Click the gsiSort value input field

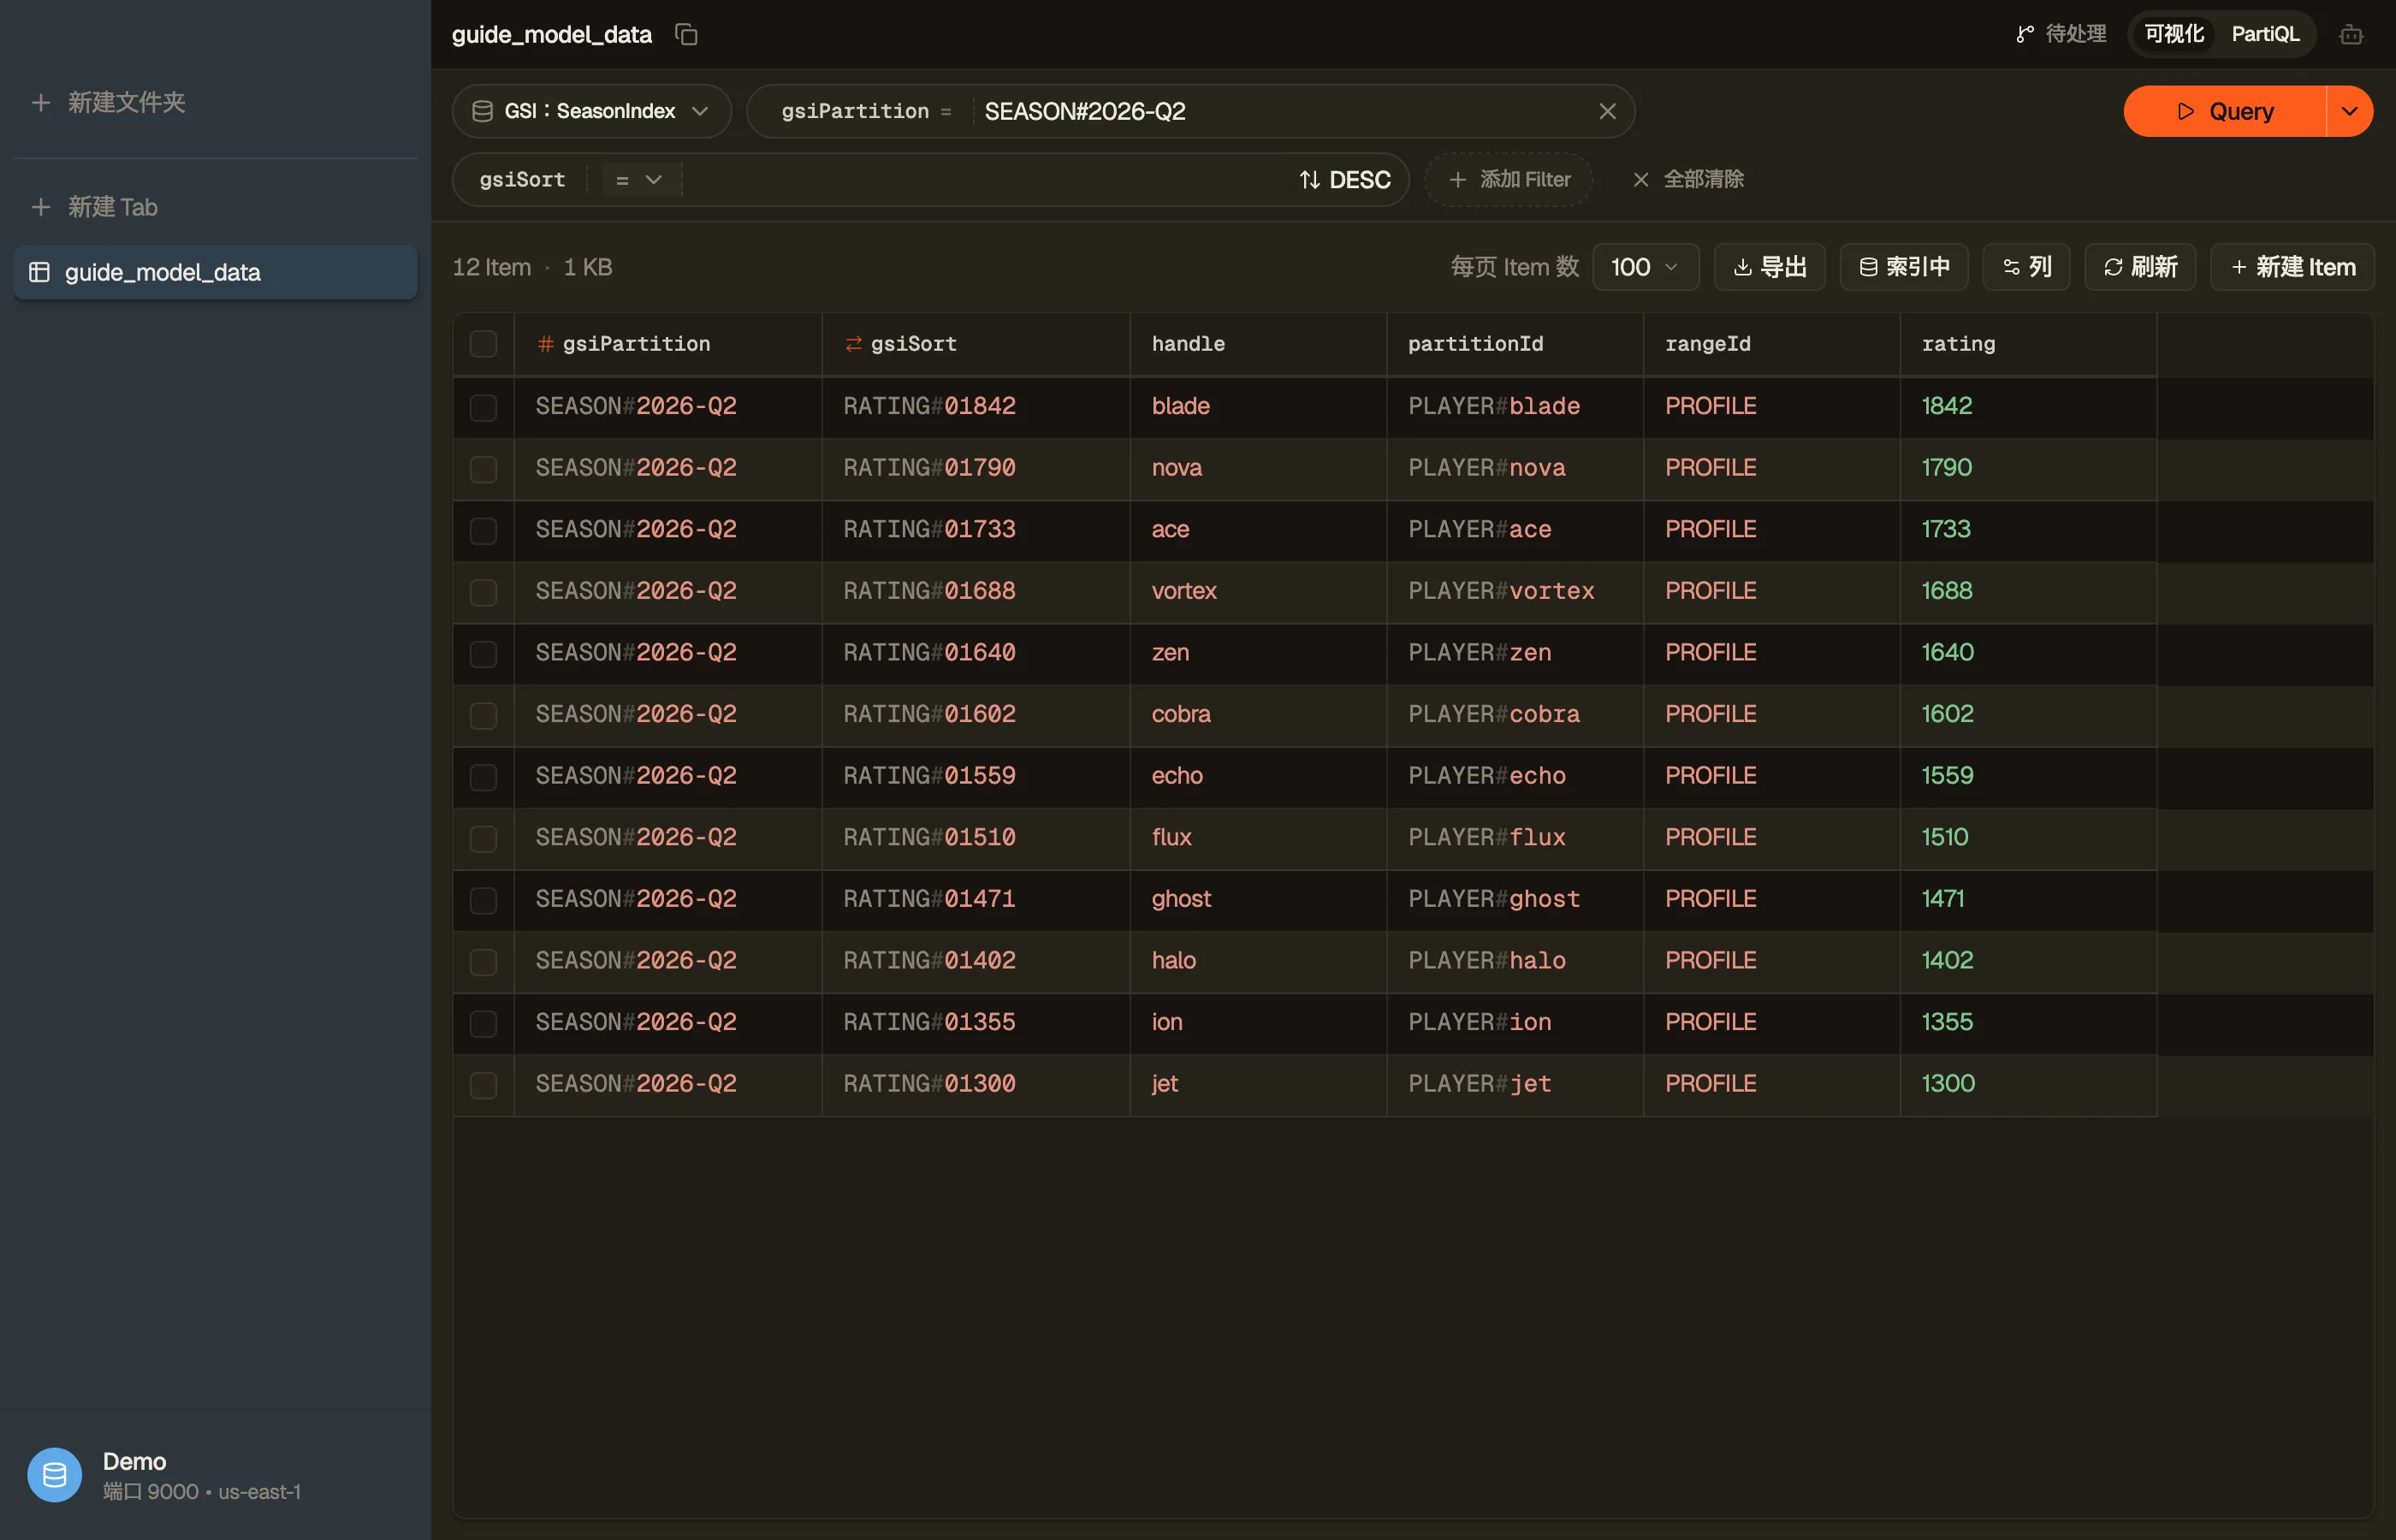(985, 180)
